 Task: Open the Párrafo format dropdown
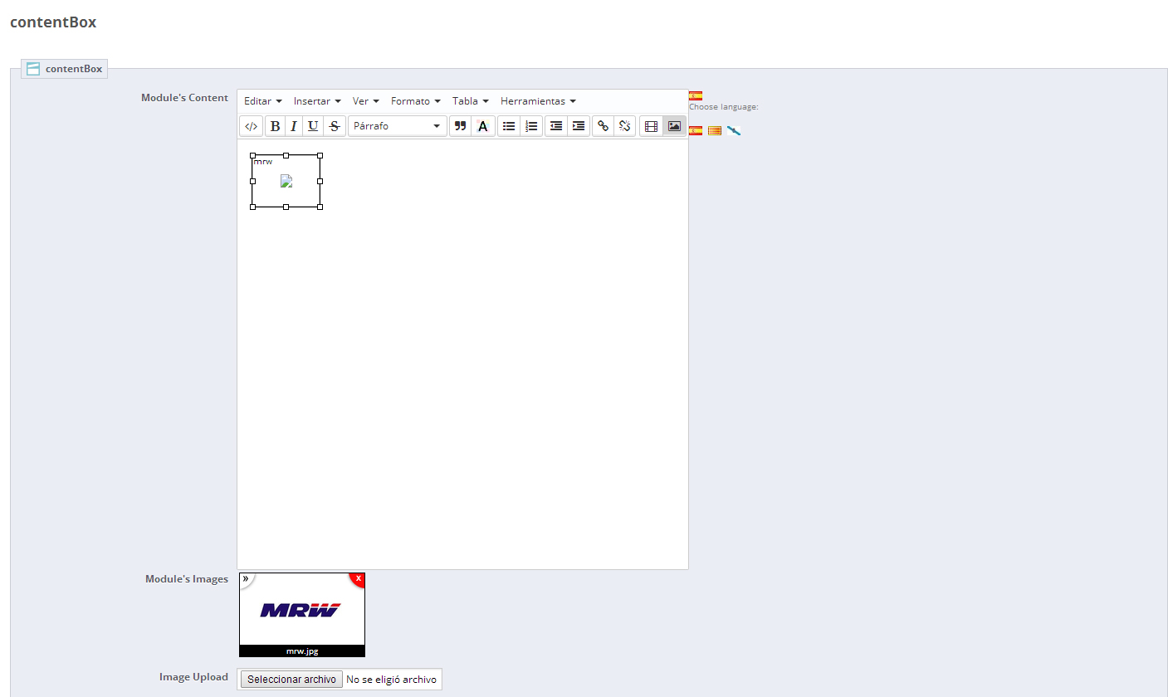tap(398, 126)
